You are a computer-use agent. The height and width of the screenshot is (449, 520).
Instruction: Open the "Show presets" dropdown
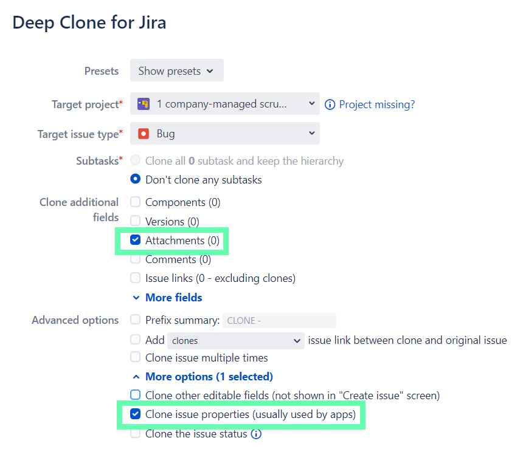[176, 70]
